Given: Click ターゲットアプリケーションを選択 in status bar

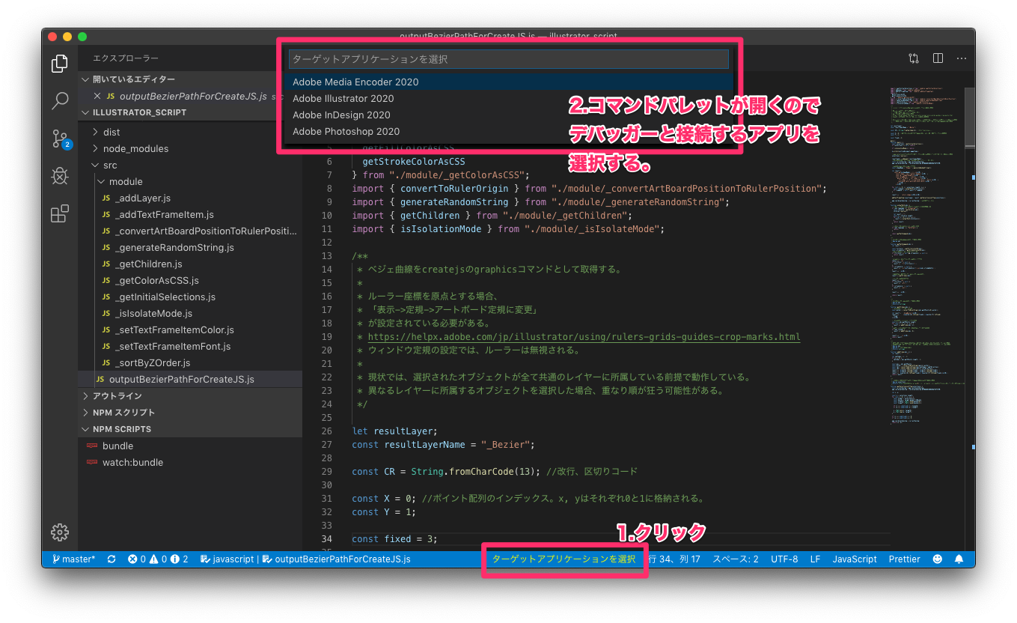Looking at the screenshot, I should pos(564,559).
